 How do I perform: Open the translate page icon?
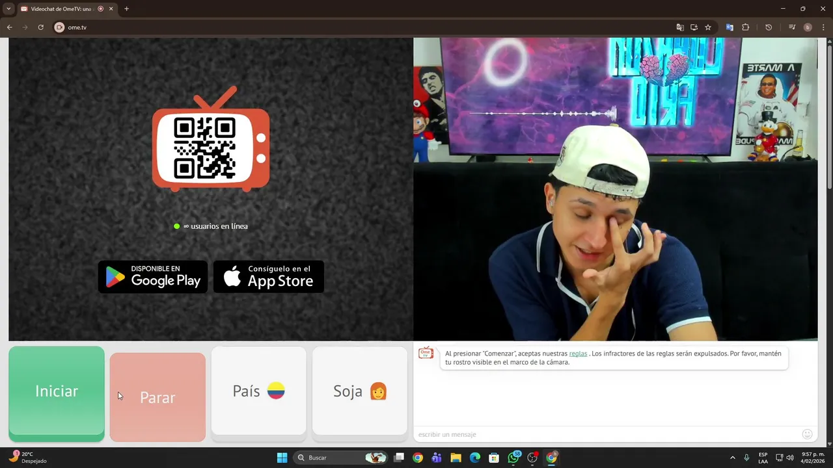point(680,27)
